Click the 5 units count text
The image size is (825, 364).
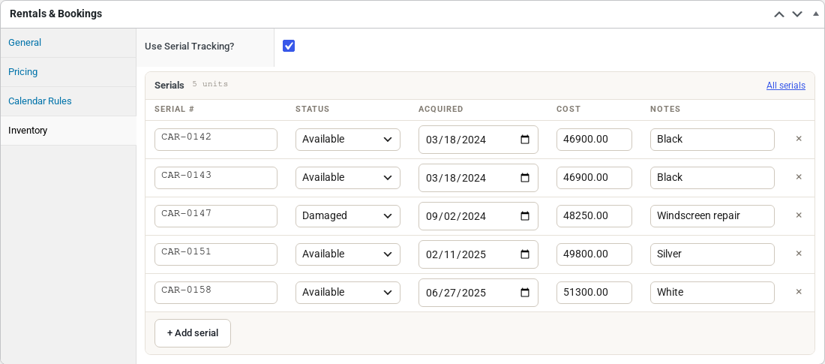pyautogui.click(x=210, y=84)
